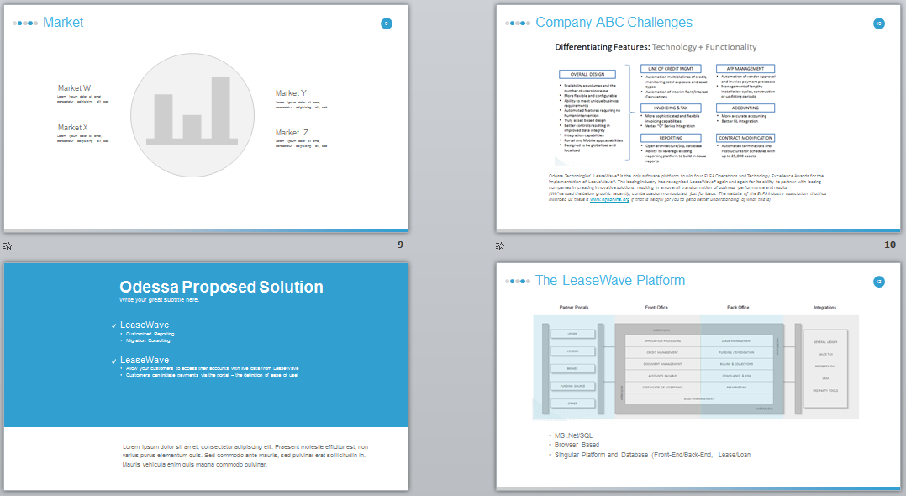Click the 'DOCUMENT MANAGEMENT' cell
The width and height of the screenshot is (906, 496).
663,364
